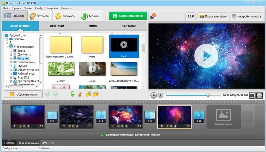Click the undo arrow icon
Screen dimensions: 266x152
coord(45,143)
